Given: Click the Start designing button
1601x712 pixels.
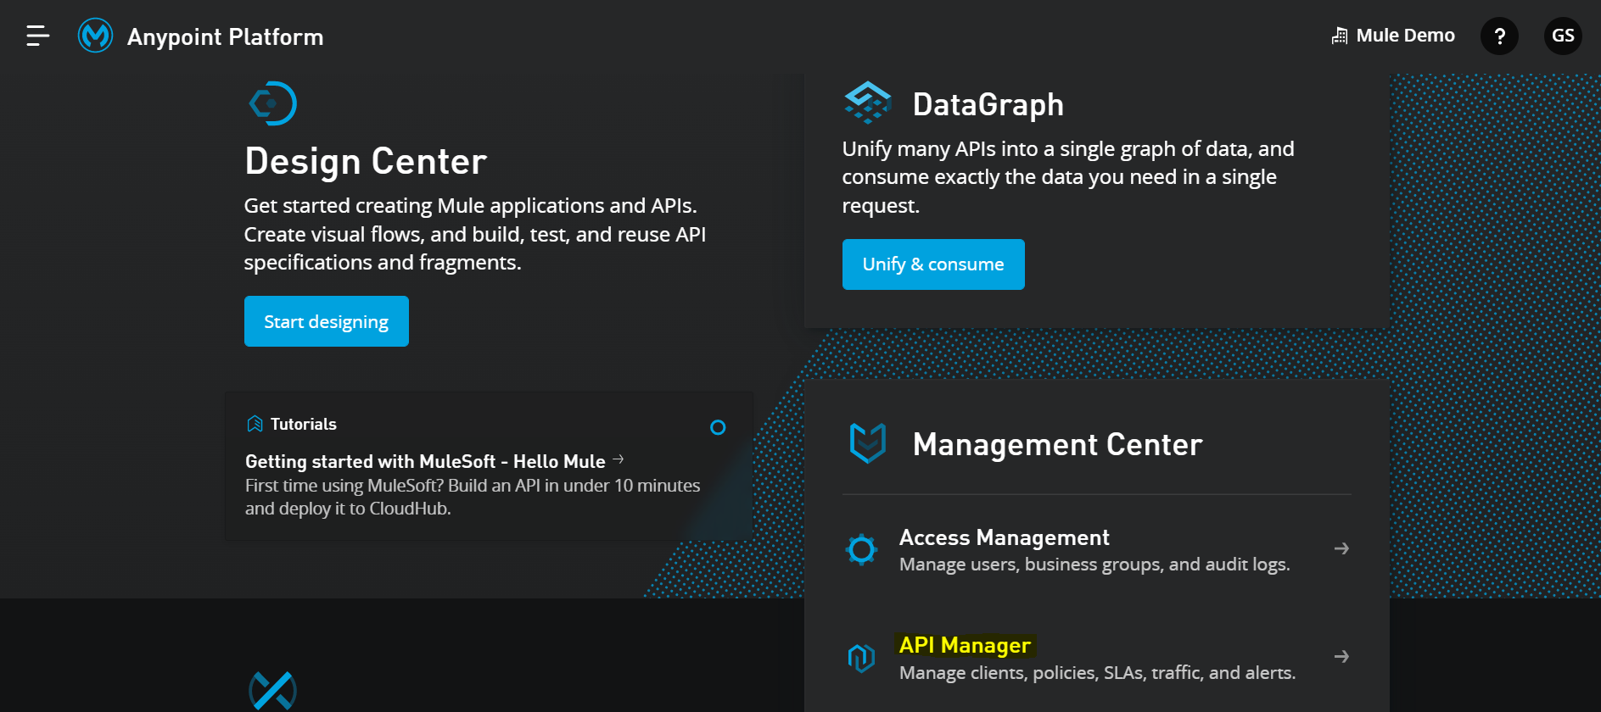Looking at the screenshot, I should click(327, 321).
